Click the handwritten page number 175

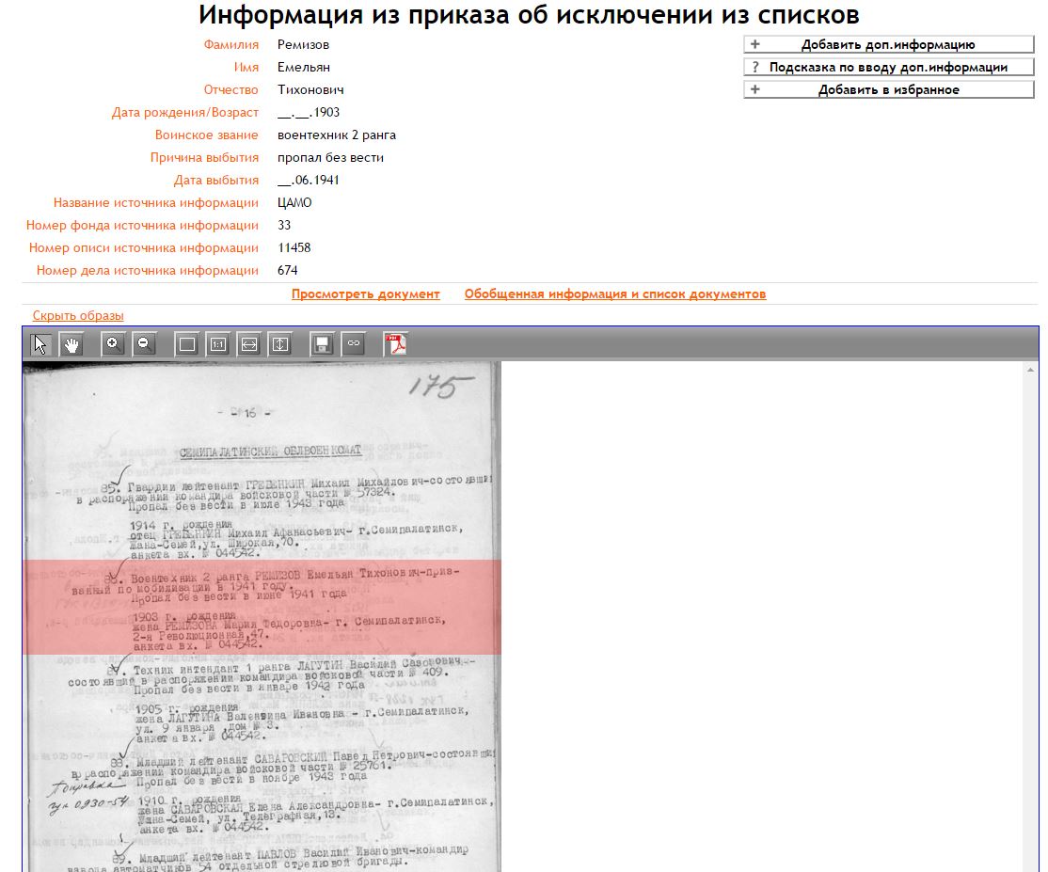pyautogui.click(x=439, y=387)
